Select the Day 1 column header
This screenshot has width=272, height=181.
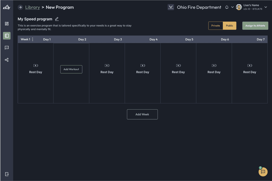47,39
